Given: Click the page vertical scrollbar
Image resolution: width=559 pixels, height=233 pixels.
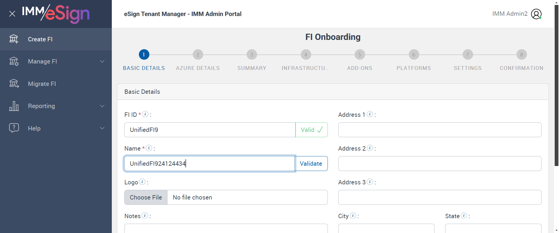Looking at the screenshot, I should click(x=556, y=87).
